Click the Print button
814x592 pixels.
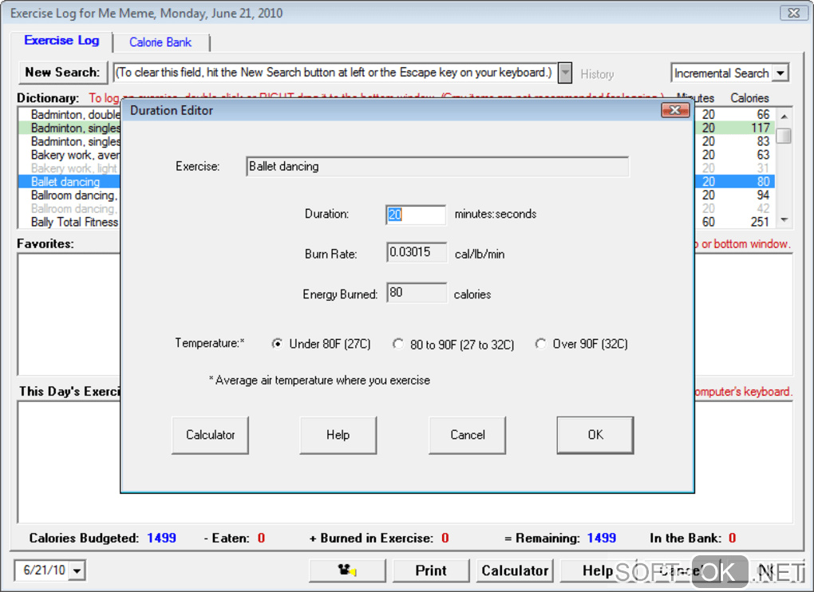[x=431, y=570]
